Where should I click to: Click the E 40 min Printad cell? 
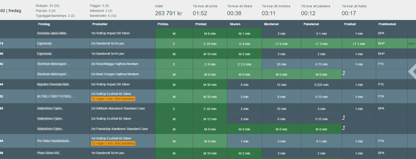[x=210, y=108]
